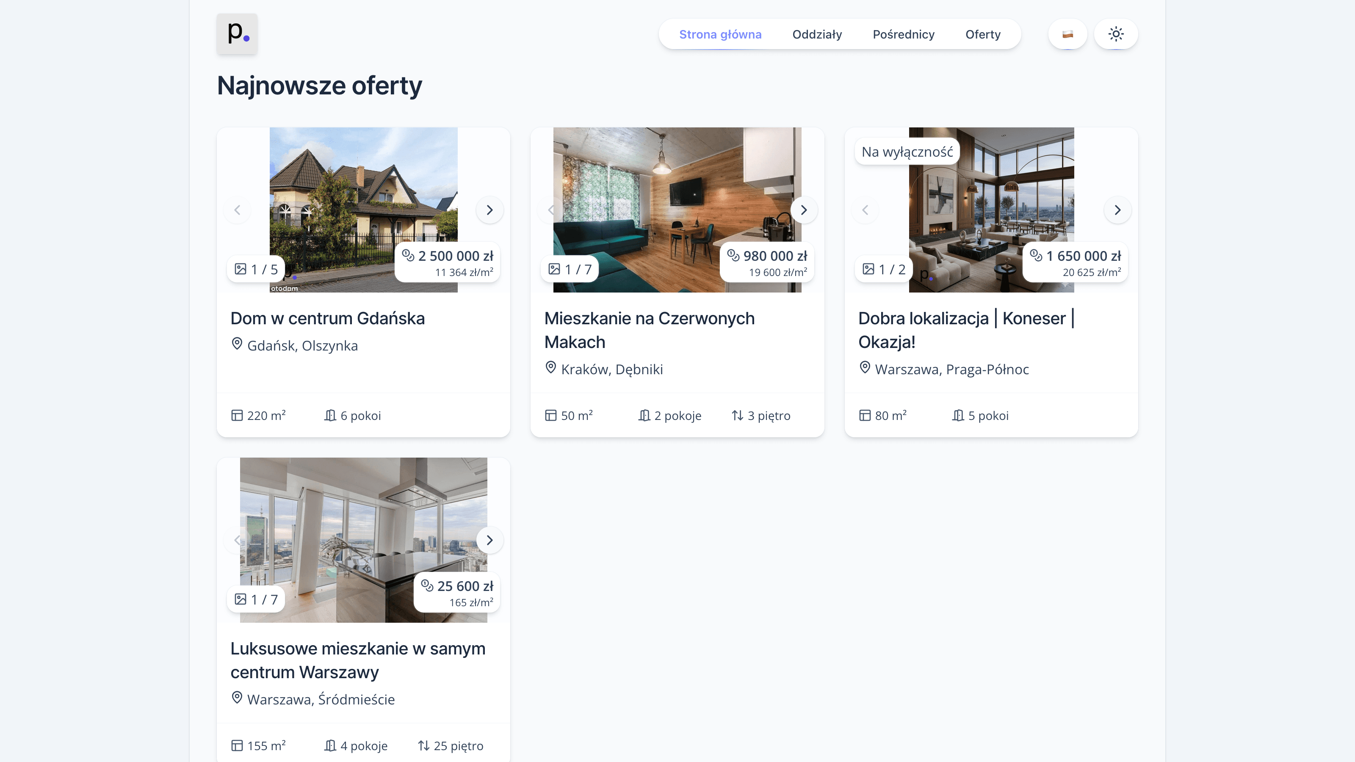Open the Oferty navigation link

982,34
